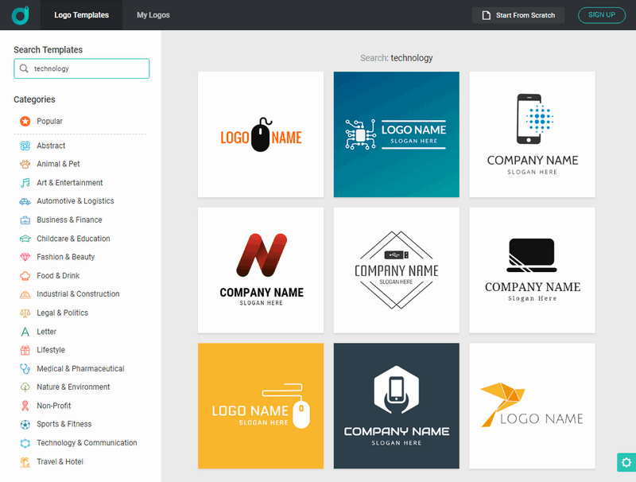
Task: Select the Technology & Communication category
Action: click(87, 443)
